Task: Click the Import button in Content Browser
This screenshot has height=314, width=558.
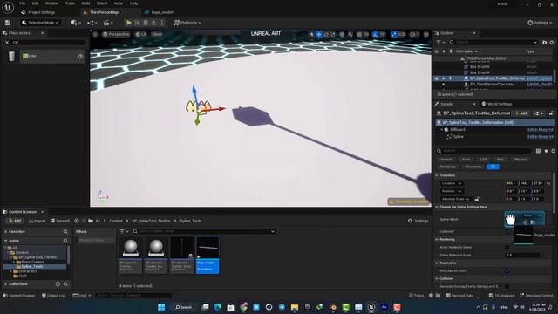Action: pyautogui.click(x=37, y=221)
